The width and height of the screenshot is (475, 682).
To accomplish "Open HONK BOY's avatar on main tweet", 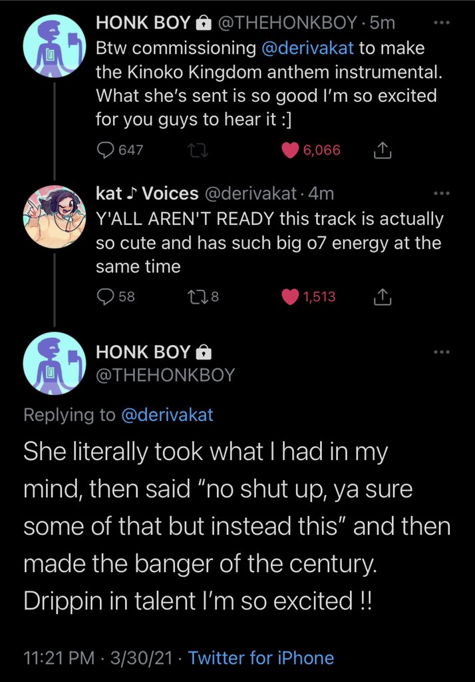I will (55, 364).
